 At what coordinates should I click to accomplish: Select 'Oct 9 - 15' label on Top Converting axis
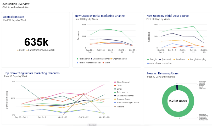[x=63, y=117]
